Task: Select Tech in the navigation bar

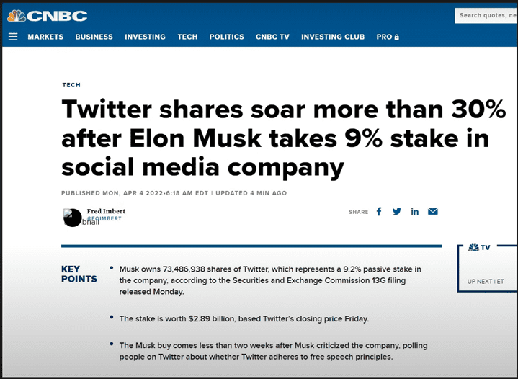Action: 187,37
